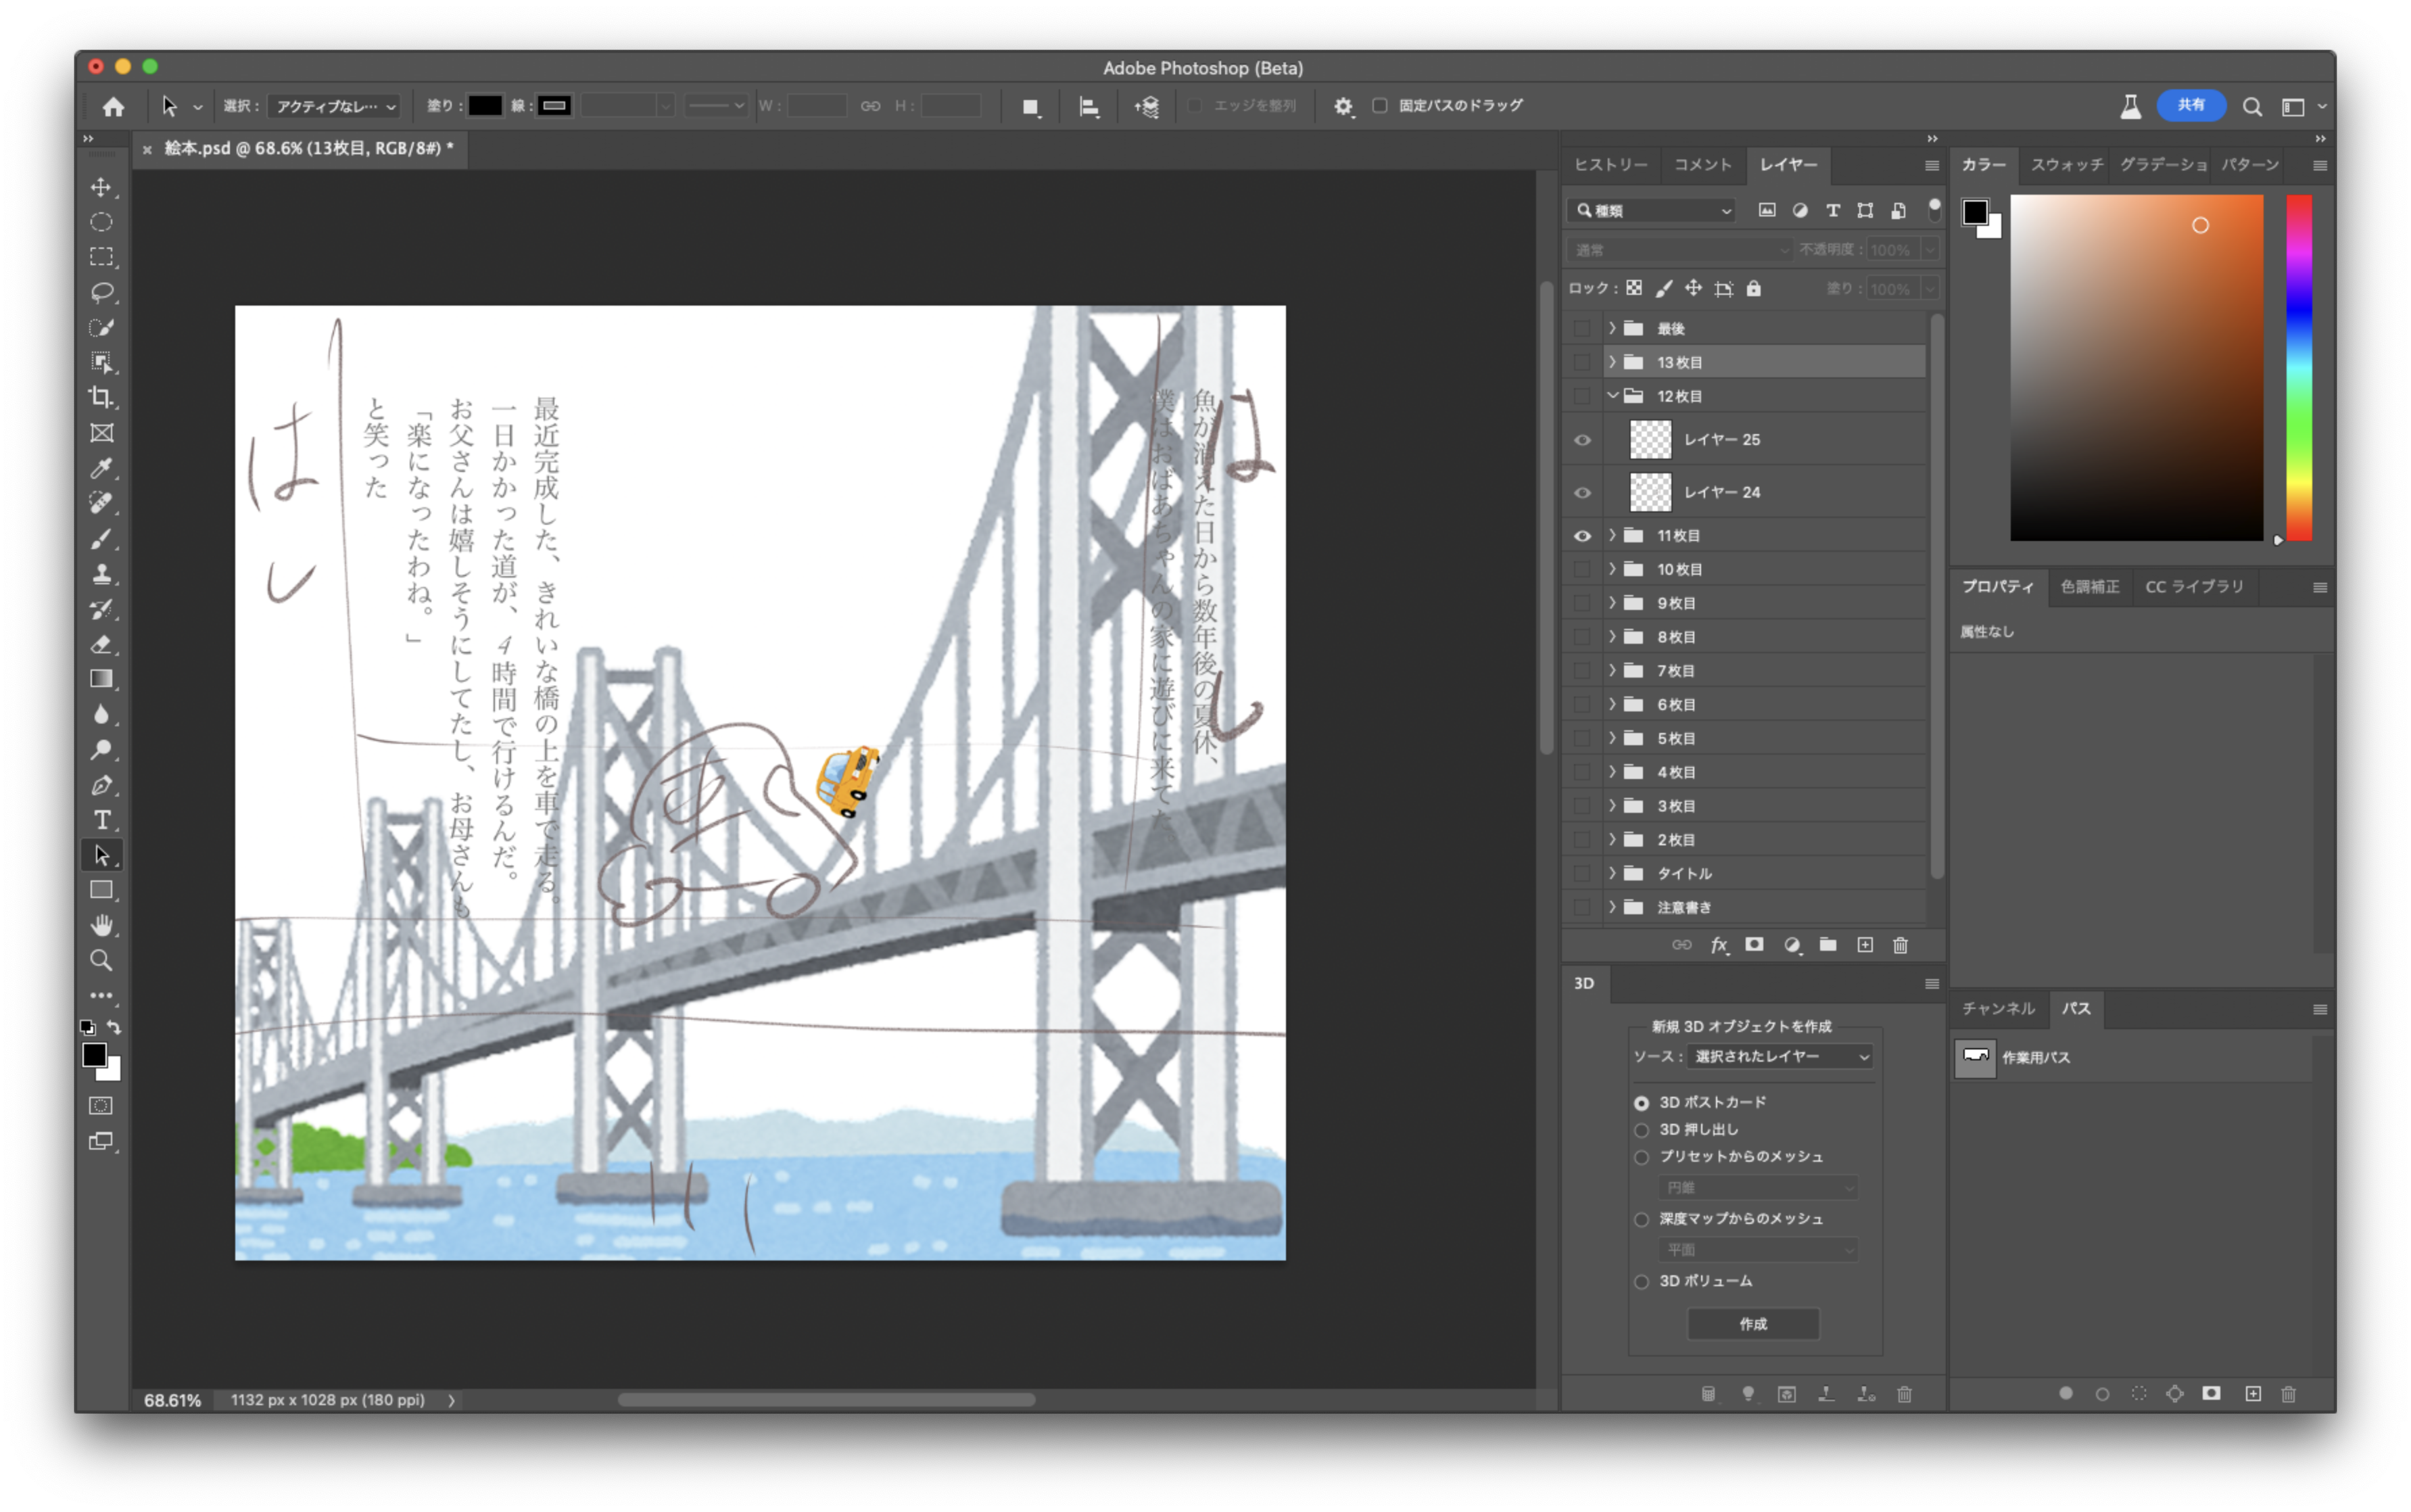This screenshot has height=1512, width=2411.
Task: Enable 固定パスのドラッグ checkbox
Action: [1379, 105]
